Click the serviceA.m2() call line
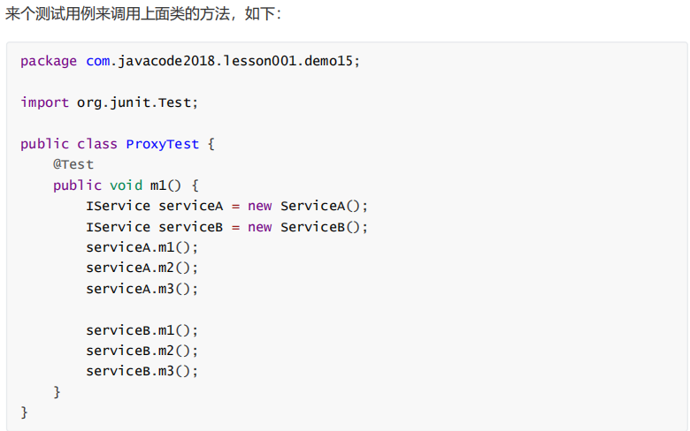The image size is (690, 431). [x=142, y=268]
